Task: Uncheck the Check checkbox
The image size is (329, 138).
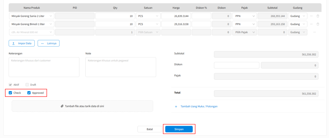Action: (x=11, y=93)
